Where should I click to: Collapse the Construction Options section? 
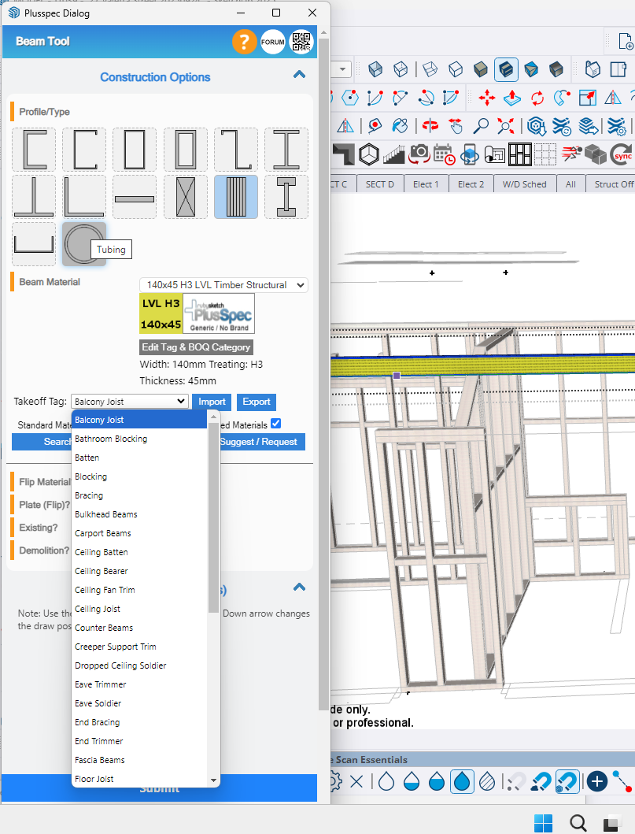299,76
